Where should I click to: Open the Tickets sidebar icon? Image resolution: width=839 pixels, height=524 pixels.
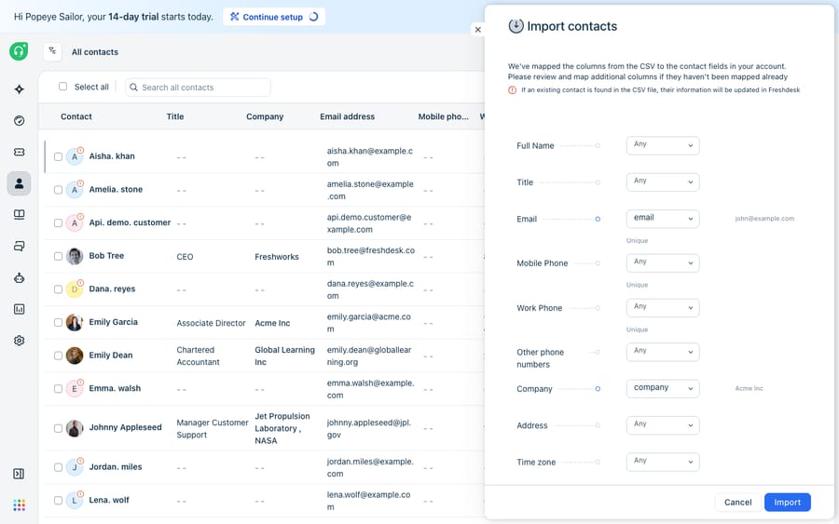(20, 153)
